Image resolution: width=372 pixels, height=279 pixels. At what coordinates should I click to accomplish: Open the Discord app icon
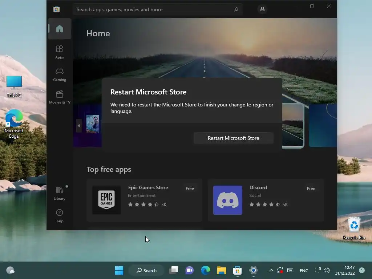[228, 200]
